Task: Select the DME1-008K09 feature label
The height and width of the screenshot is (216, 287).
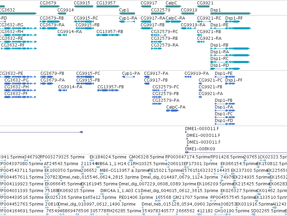Action: click(x=200, y=149)
